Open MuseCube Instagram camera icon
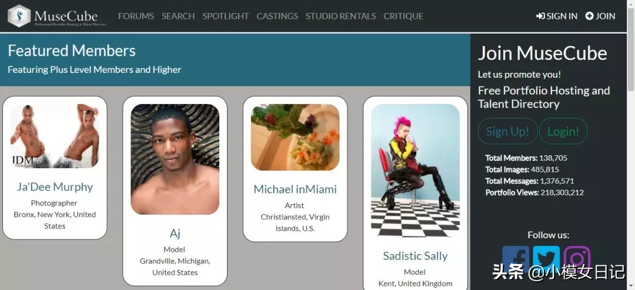The image size is (635, 290). (x=577, y=259)
